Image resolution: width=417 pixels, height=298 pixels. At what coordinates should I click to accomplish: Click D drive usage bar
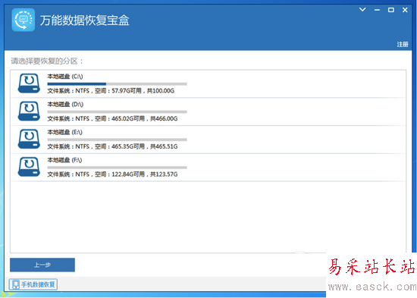pyautogui.click(x=117, y=112)
